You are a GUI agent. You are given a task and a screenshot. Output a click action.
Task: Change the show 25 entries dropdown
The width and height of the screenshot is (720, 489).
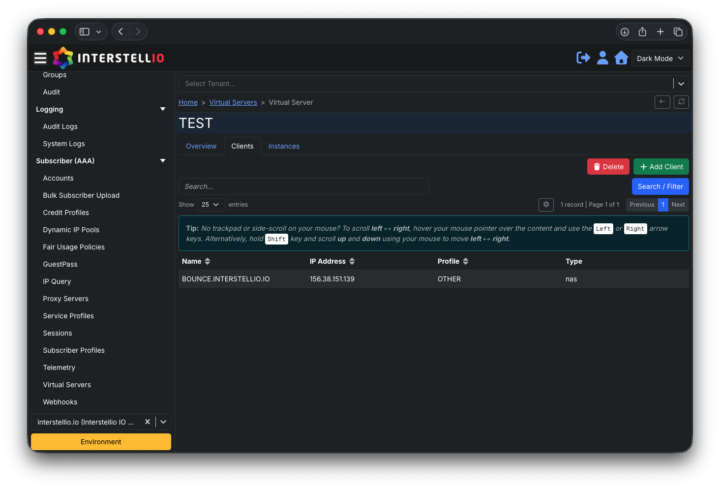(211, 205)
